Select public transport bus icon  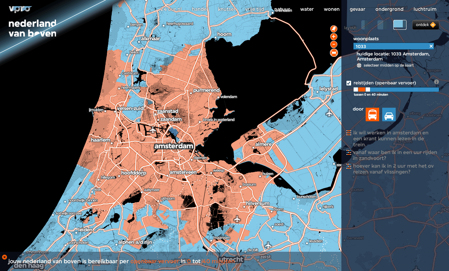(372, 115)
